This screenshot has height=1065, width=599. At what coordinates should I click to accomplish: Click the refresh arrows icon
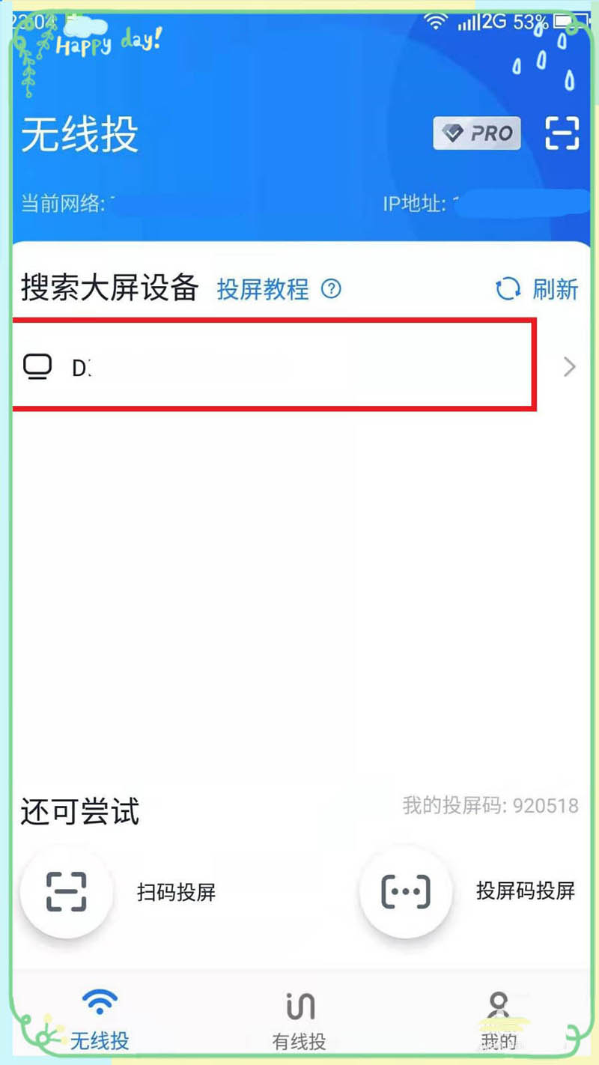508,288
